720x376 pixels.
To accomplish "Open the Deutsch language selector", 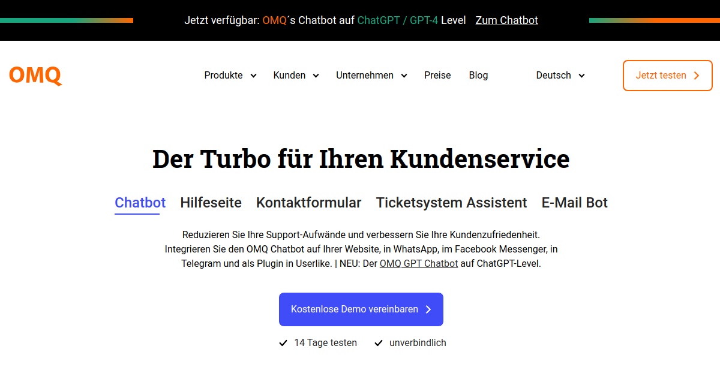I will tap(560, 76).
